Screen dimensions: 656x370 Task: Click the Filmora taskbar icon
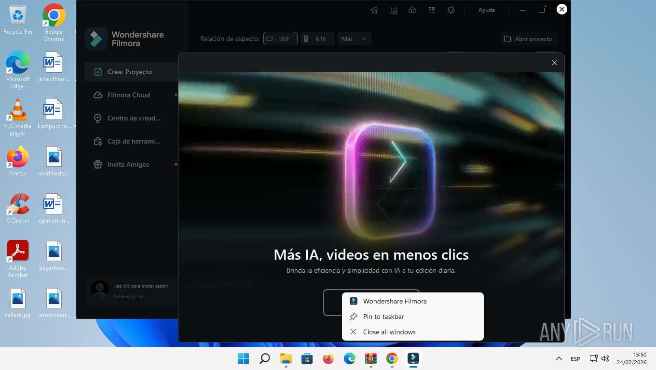coord(413,358)
